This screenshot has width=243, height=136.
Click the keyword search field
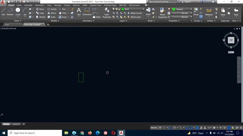[x=162, y=2]
